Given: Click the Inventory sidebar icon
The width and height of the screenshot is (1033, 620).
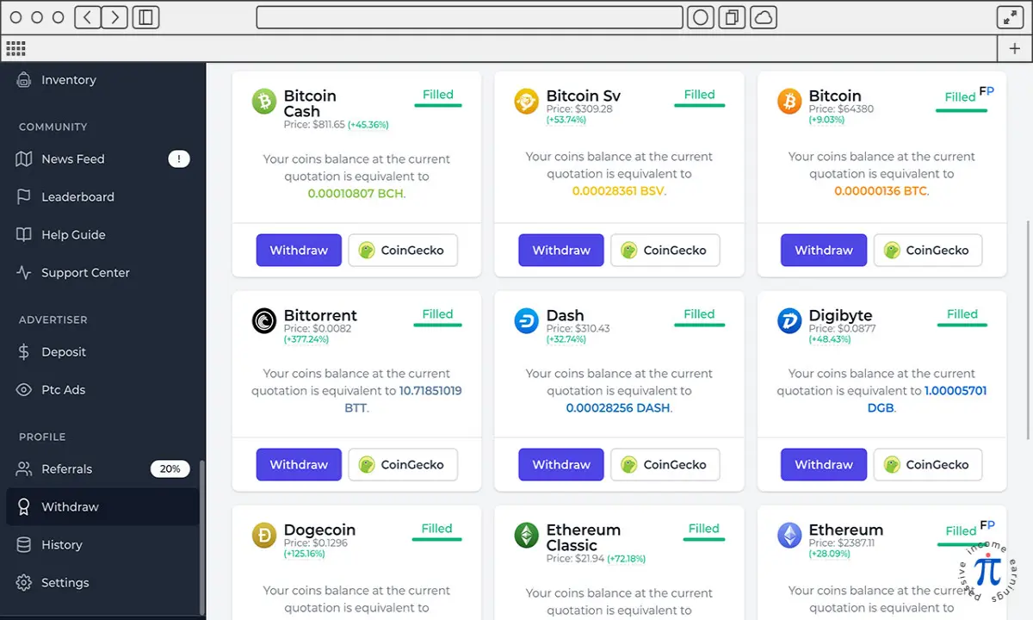Looking at the screenshot, I should [24, 79].
